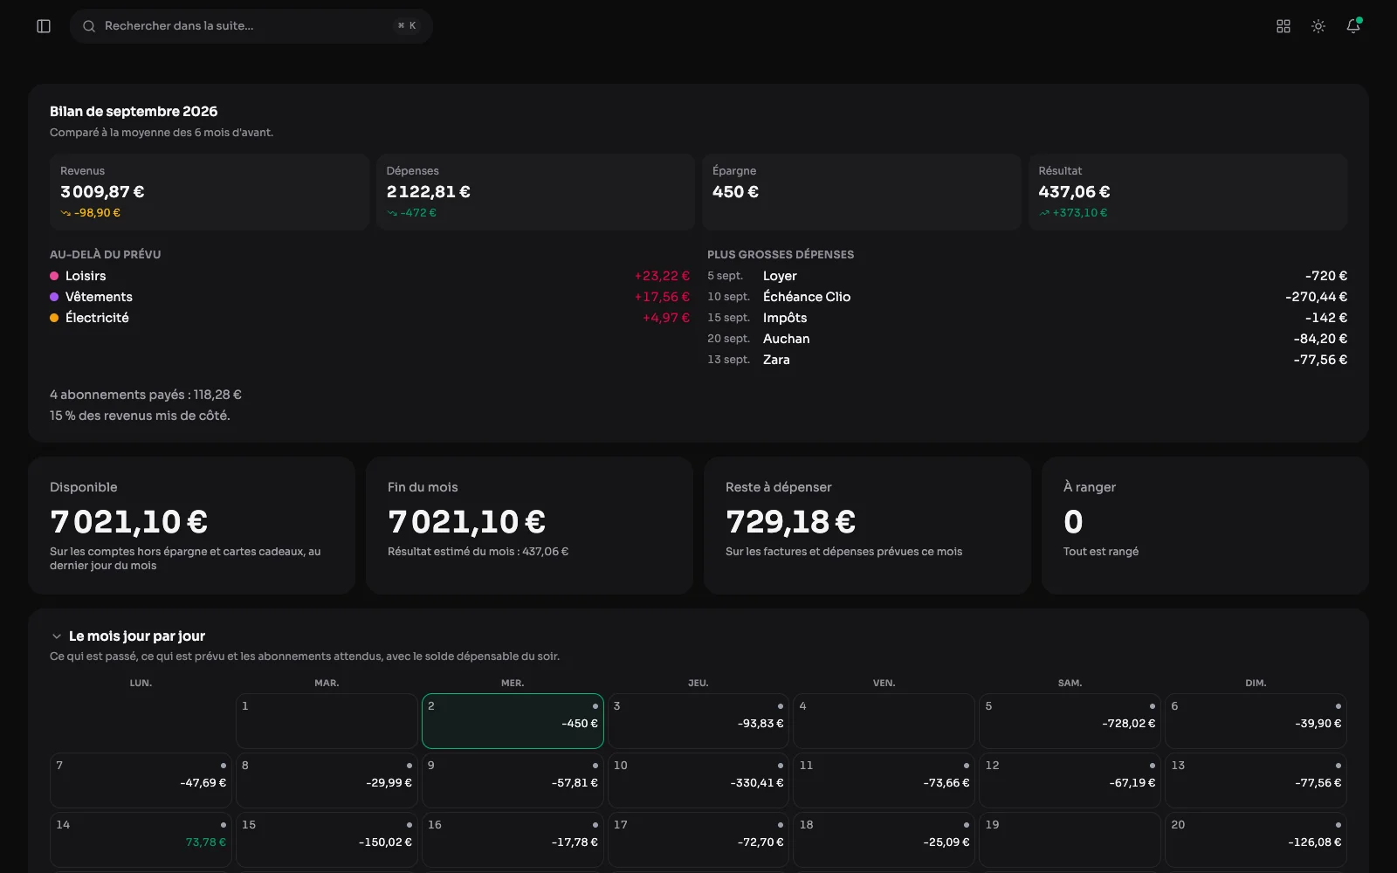Select calendar day 13 with -77,56 €
The image size is (1397, 873).
pyautogui.click(x=1256, y=780)
